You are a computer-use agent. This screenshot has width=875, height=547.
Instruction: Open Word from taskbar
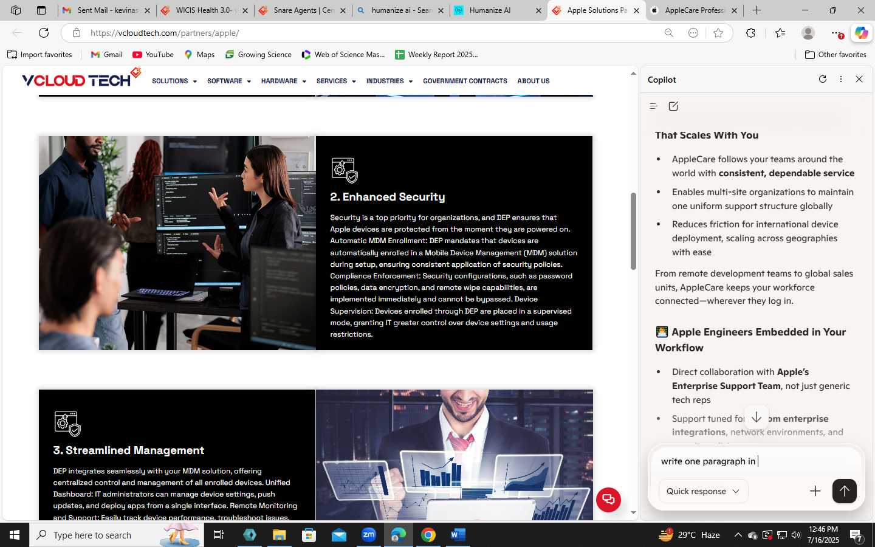(458, 535)
